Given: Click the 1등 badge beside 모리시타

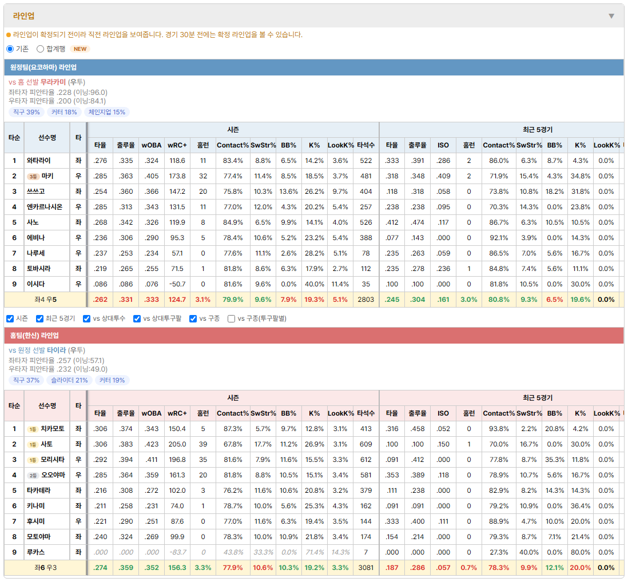Looking at the screenshot, I should click(33, 460).
